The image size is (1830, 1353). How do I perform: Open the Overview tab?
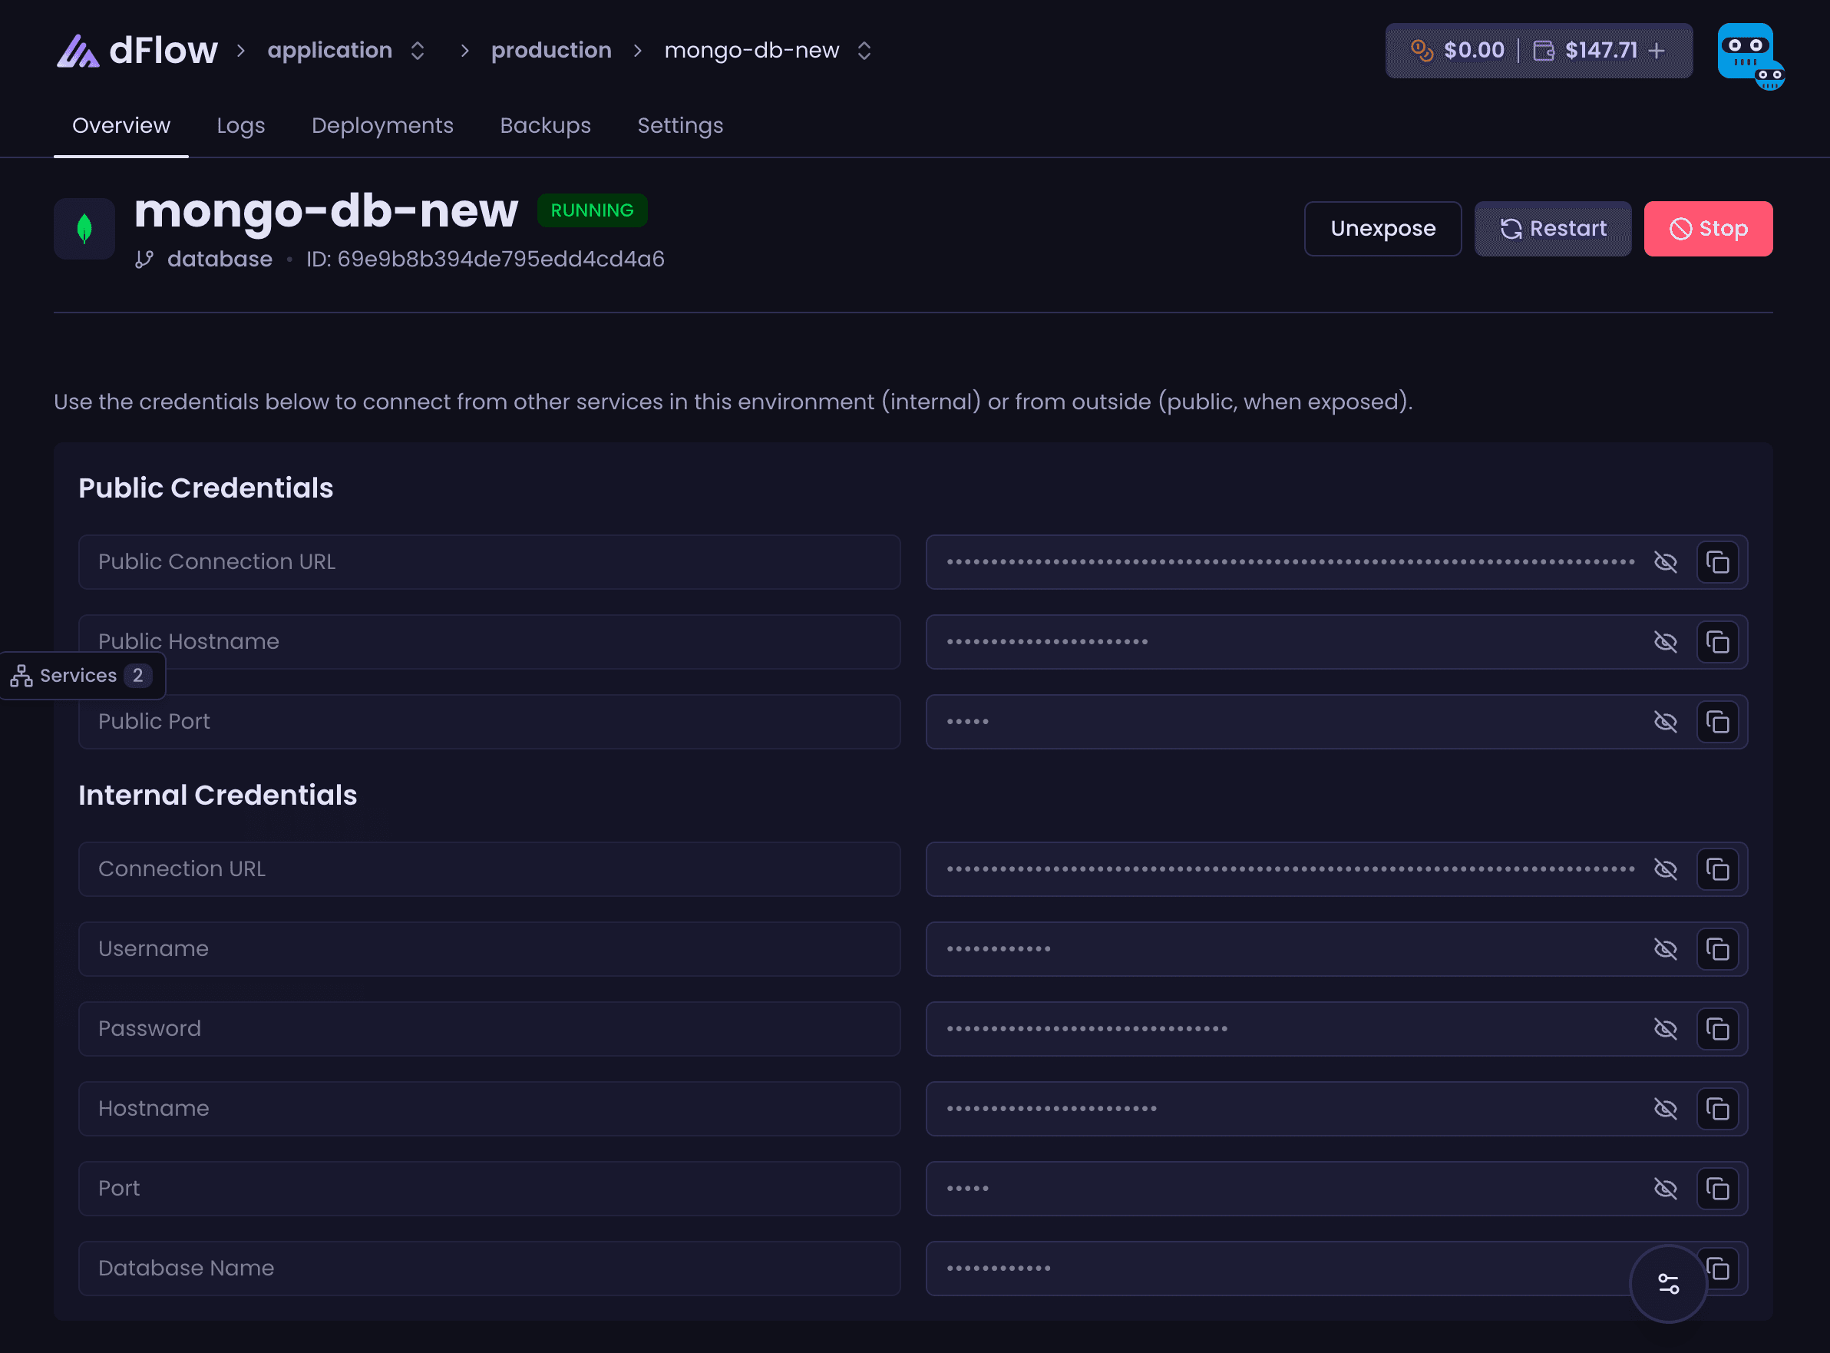pyautogui.click(x=121, y=125)
